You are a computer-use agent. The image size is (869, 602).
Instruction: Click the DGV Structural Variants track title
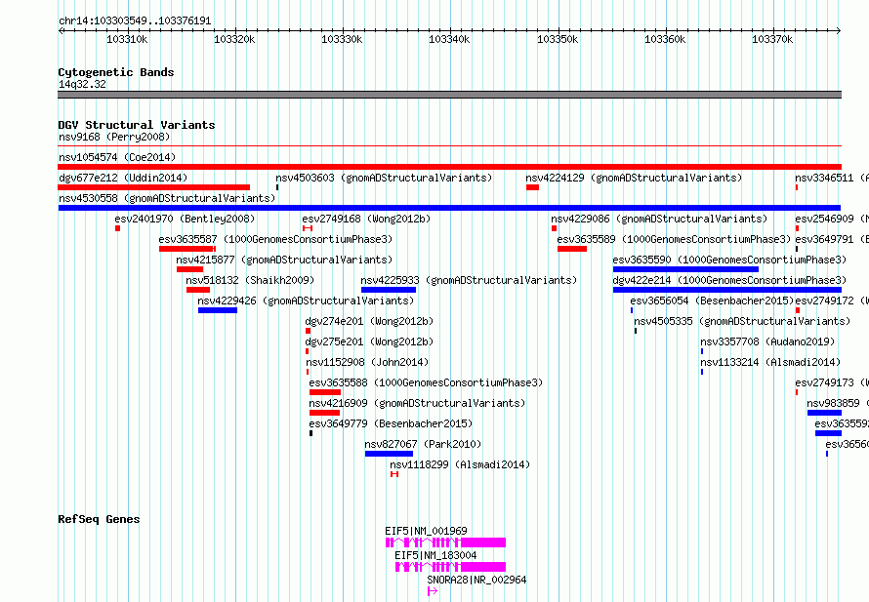[x=137, y=125]
